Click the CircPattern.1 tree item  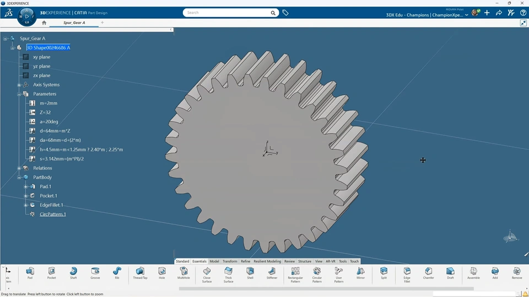click(52, 215)
